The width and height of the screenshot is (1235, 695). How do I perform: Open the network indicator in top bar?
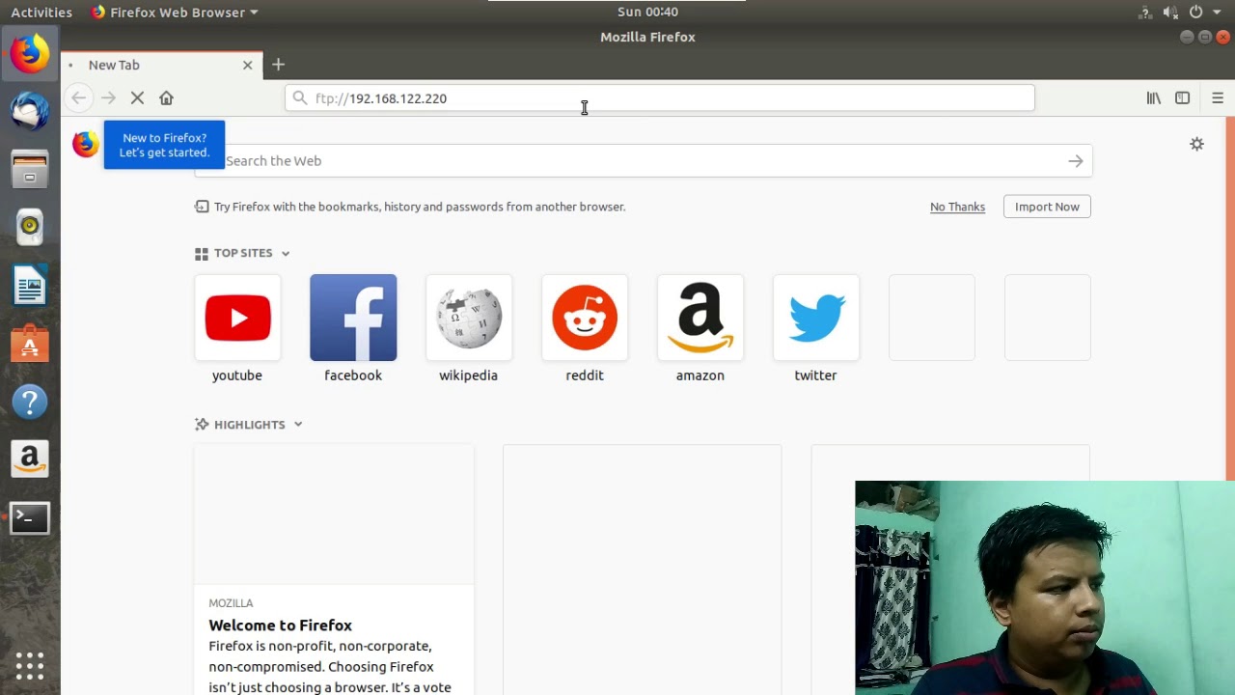(1145, 13)
